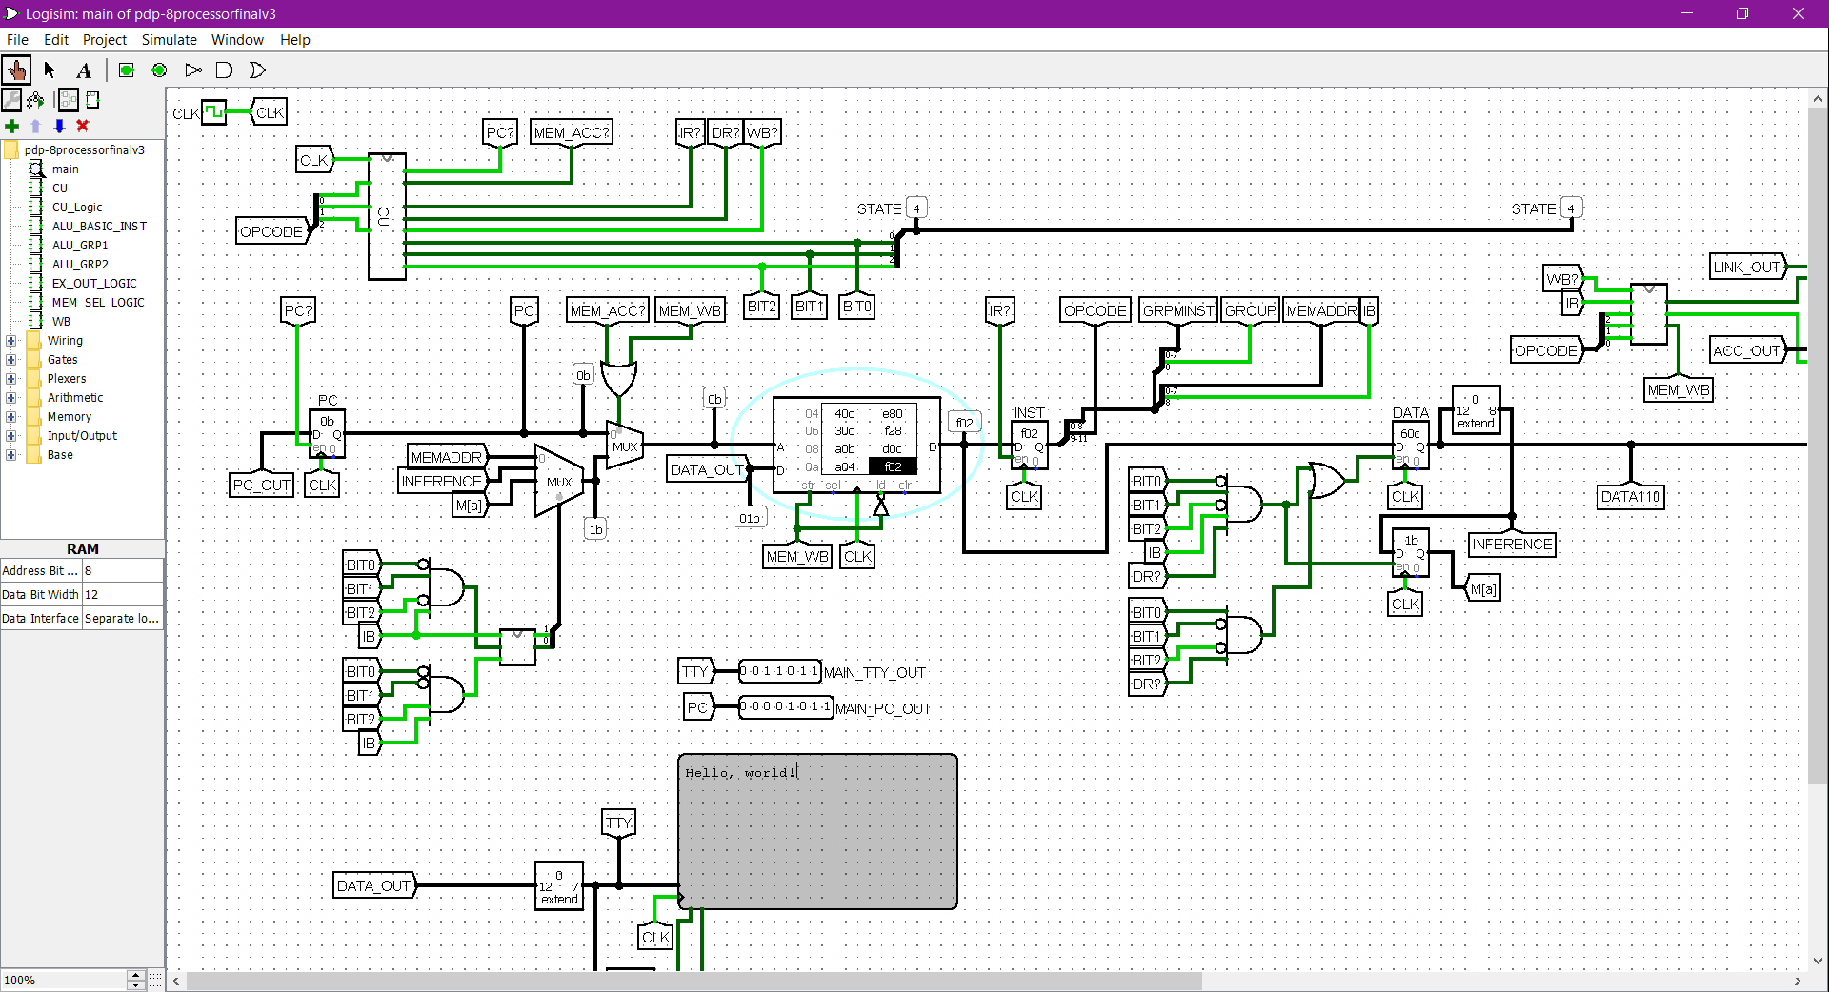The image size is (1829, 992).
Task: Open the Project menu
Action: (104, 39)
